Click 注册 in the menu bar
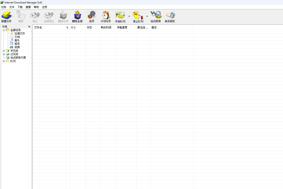 [44, 7]
